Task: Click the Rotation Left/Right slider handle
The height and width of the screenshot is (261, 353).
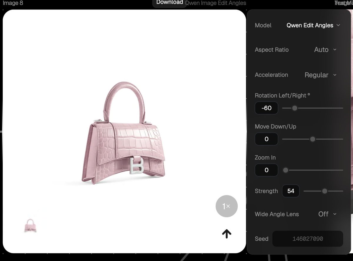Action: pyautogui.click(x=294, y=108)
